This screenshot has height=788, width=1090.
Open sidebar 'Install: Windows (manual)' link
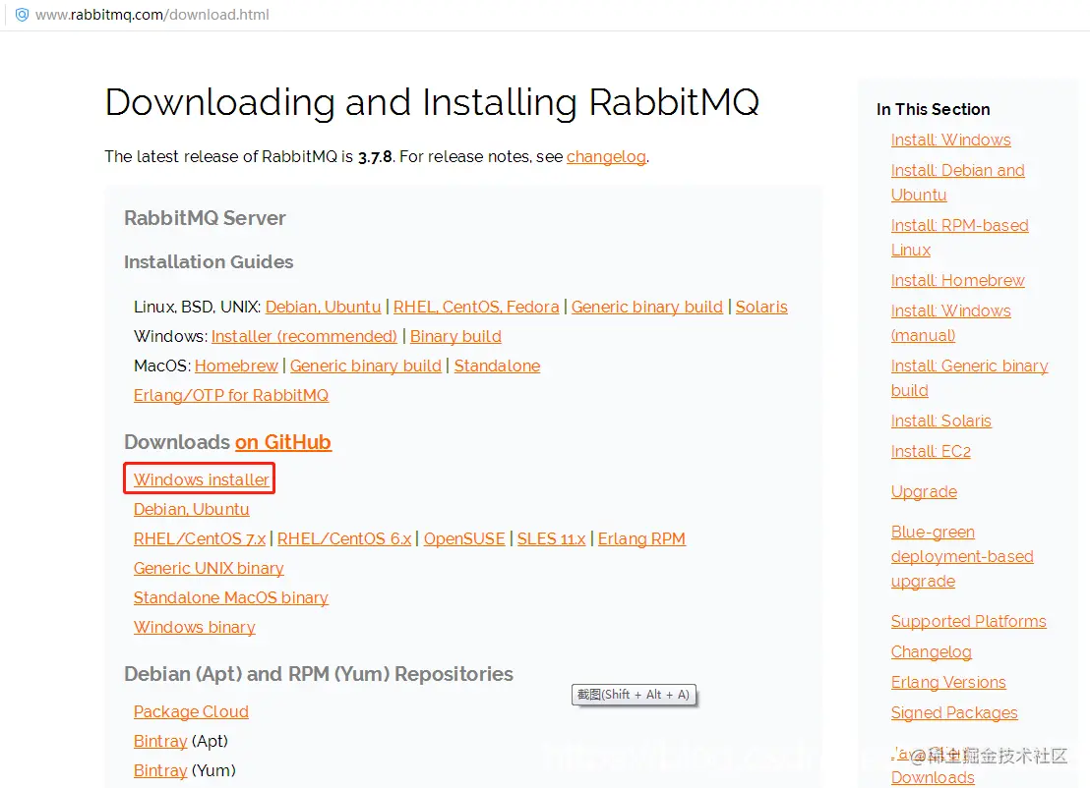[x=951, y=323]
